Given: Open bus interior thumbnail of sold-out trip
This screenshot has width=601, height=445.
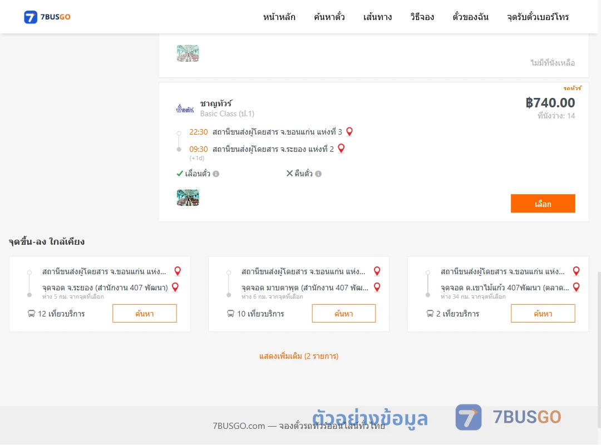Looking at the screenshot, I should (x=188, y=53).
